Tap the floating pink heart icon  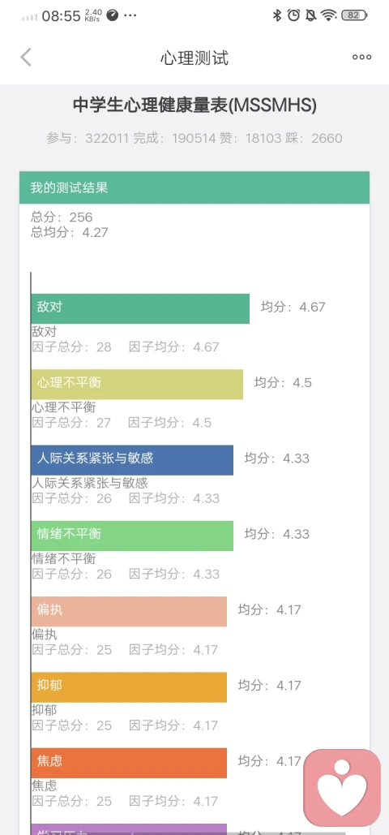(342, 787)
